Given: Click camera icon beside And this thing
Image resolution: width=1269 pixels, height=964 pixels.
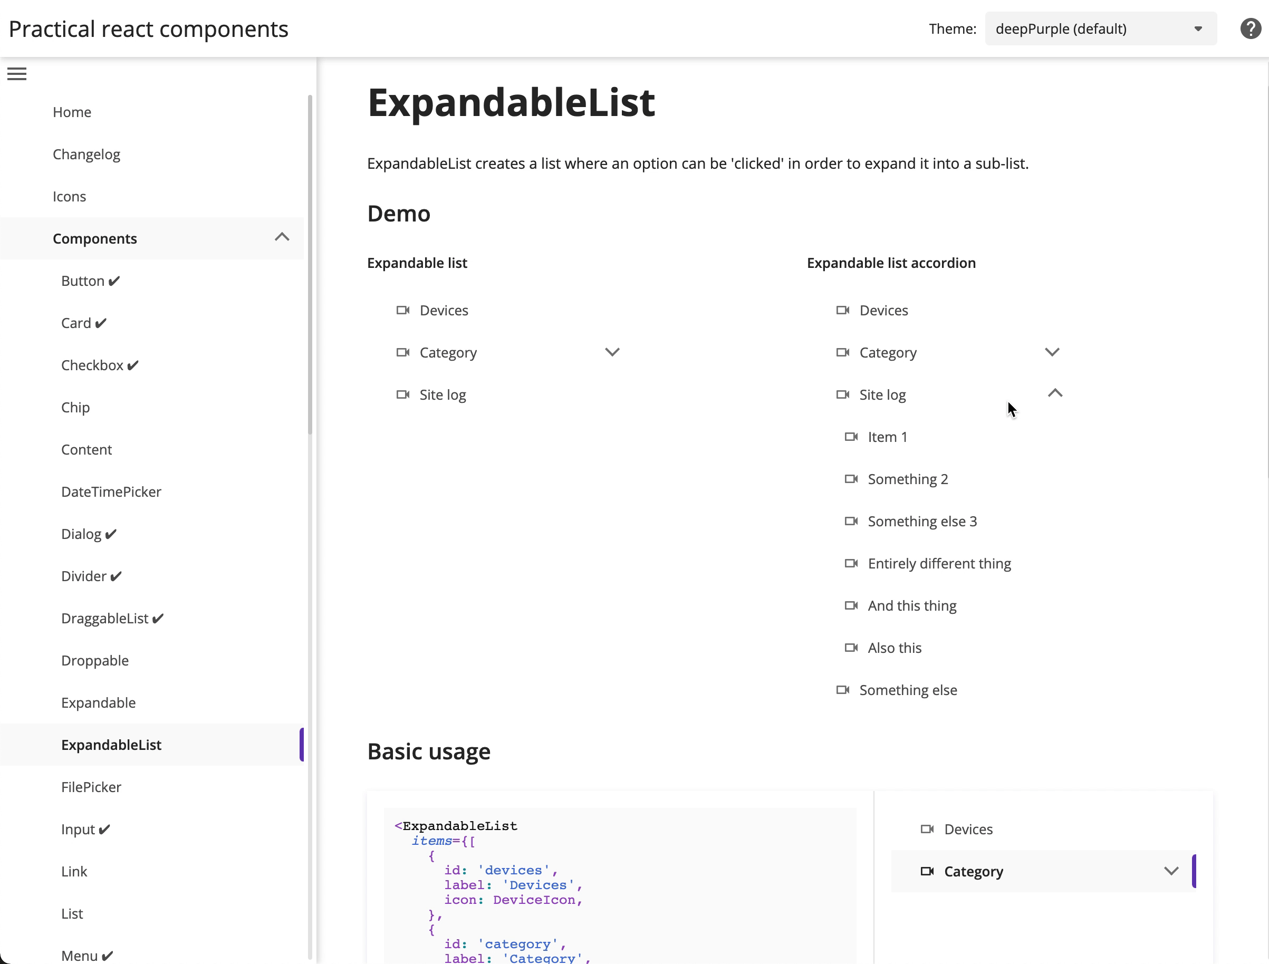Looking at the screenshot, I should coord(851,606).
